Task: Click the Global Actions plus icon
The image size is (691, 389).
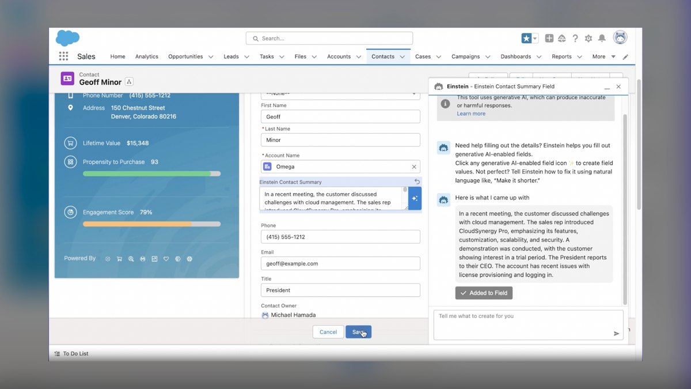Action: click(x=549, y=38)
